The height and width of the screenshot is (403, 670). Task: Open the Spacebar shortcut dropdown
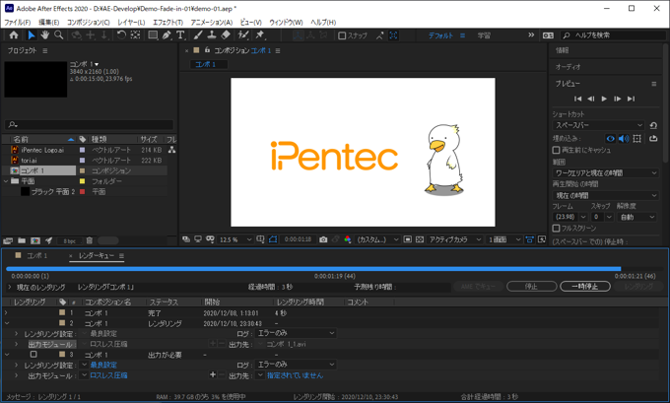(598, 125)
